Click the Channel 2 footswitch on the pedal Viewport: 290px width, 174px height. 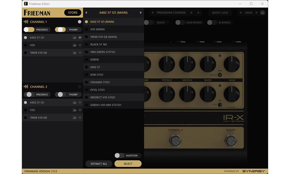point(175,141)
